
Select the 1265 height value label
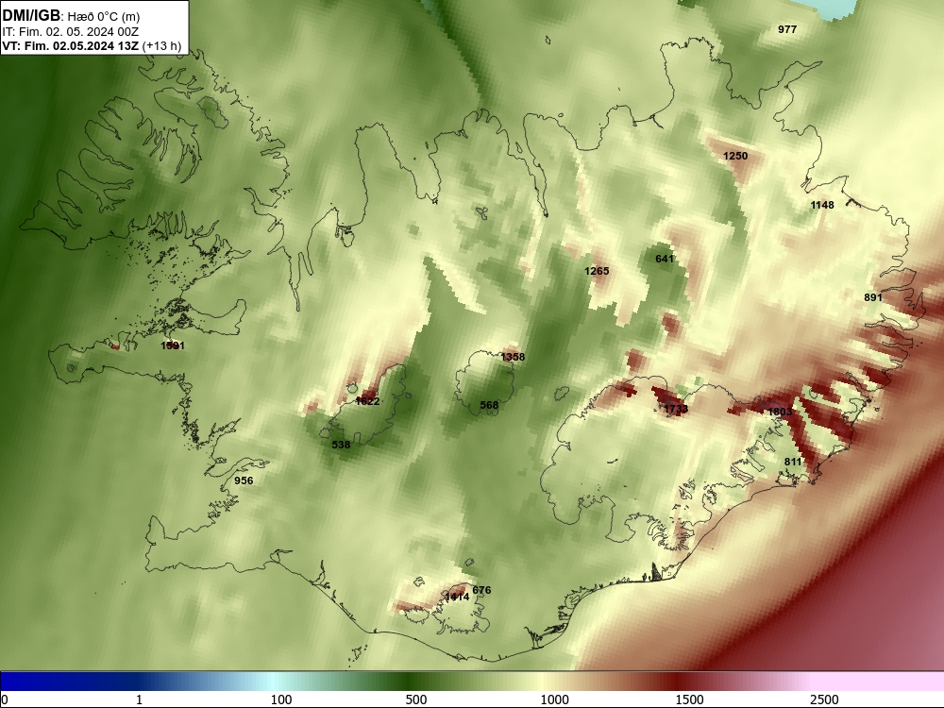(x=597, y=272)
